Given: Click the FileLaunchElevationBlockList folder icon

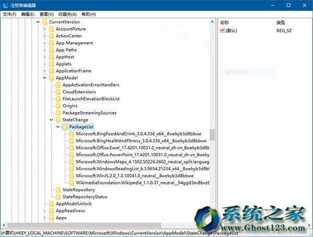Looking at the screenshot, I should coord(58,99).
